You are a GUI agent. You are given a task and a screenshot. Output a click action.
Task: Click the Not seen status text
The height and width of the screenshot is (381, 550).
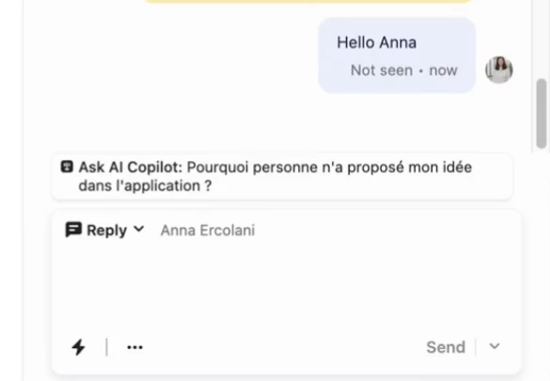coord(382,71)
